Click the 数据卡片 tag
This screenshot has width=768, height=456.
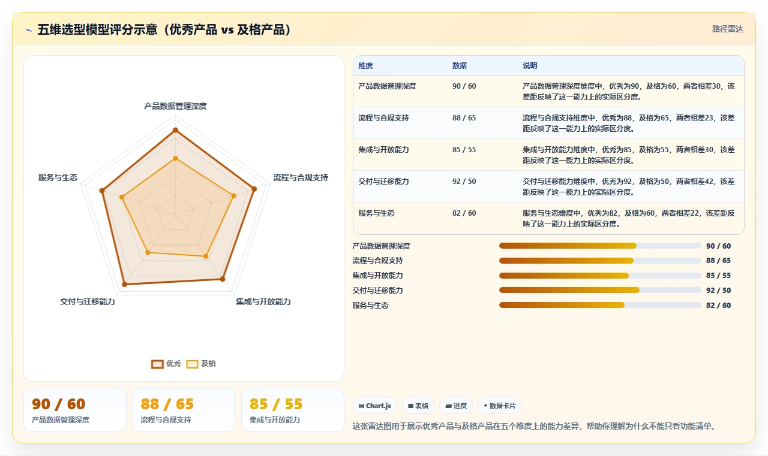click(x=499, y=406)
